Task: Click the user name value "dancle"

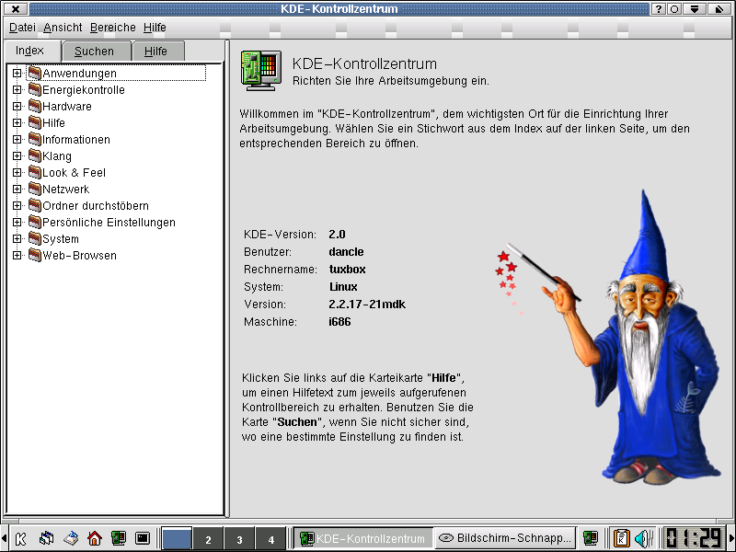Action: [x=347, y=252]
